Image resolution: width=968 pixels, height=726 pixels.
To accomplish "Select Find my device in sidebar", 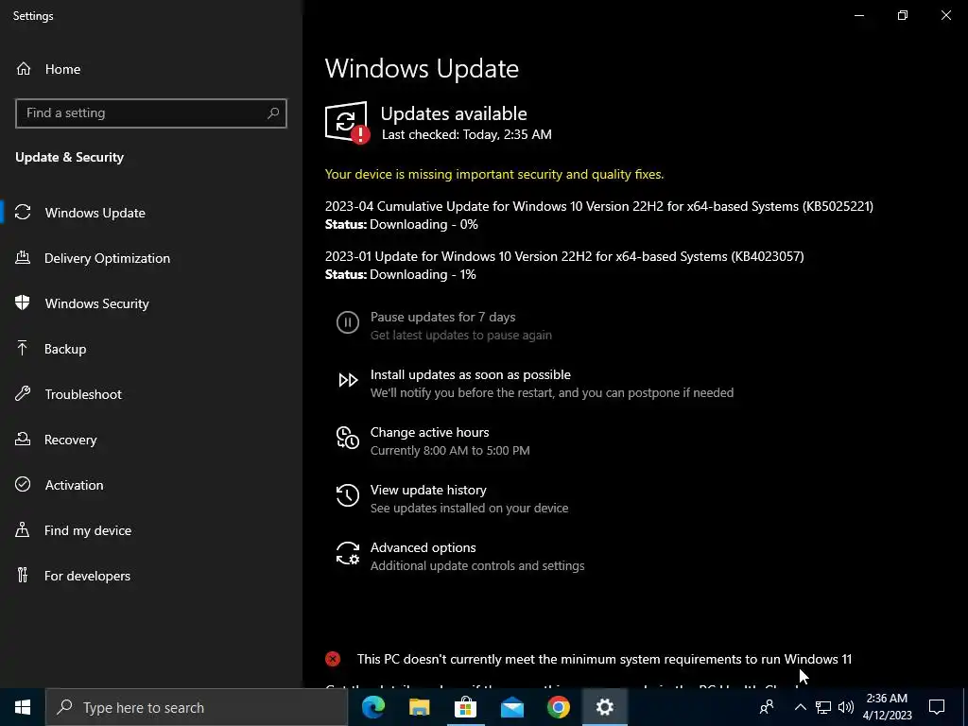I will coord(88,530).
